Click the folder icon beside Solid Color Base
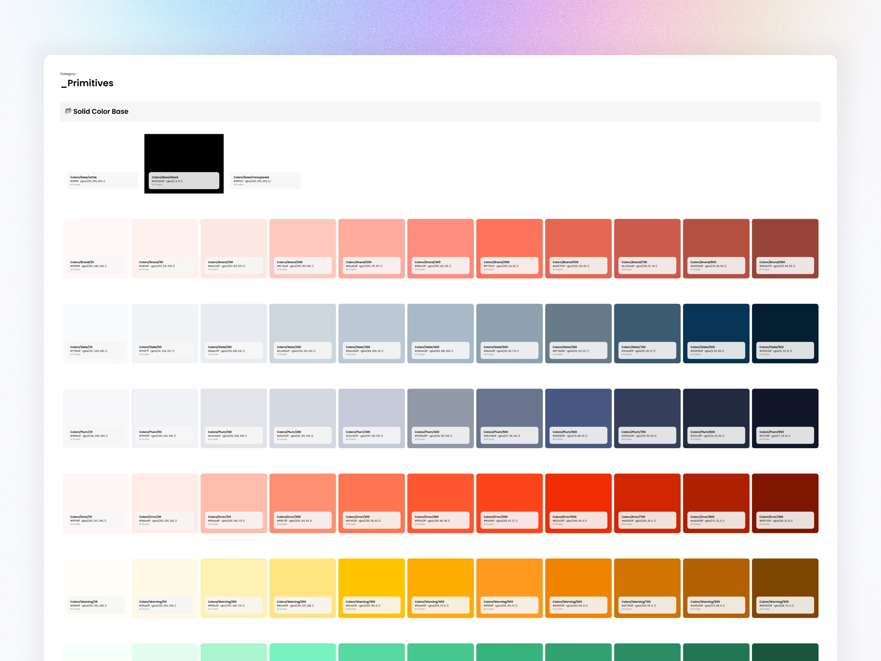The width and height of the screenshot is (881, 661). tap(68, 111)
